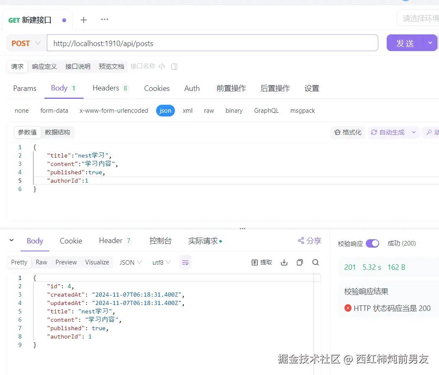Select the 响应定义 tab
The image size is (439, 375).
[44, 67]
